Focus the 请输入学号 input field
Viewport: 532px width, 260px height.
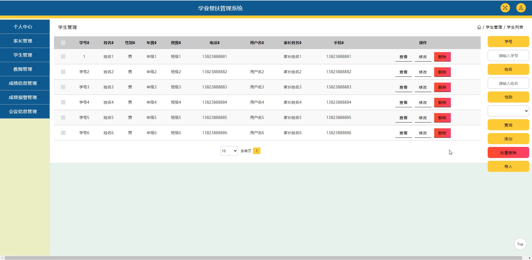click(508, 55)
